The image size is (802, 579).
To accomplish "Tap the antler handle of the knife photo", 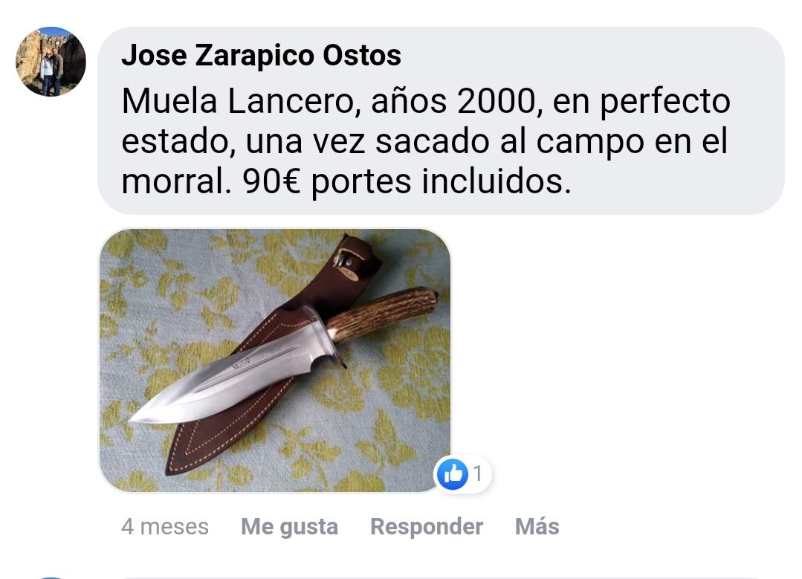I will click(x=383, y=311).
